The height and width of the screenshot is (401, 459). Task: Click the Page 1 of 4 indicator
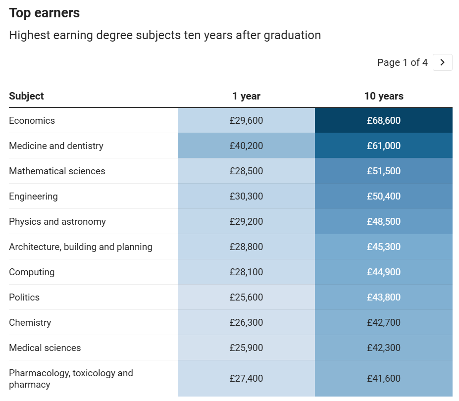pyautogui.click(x=402, y=62)
